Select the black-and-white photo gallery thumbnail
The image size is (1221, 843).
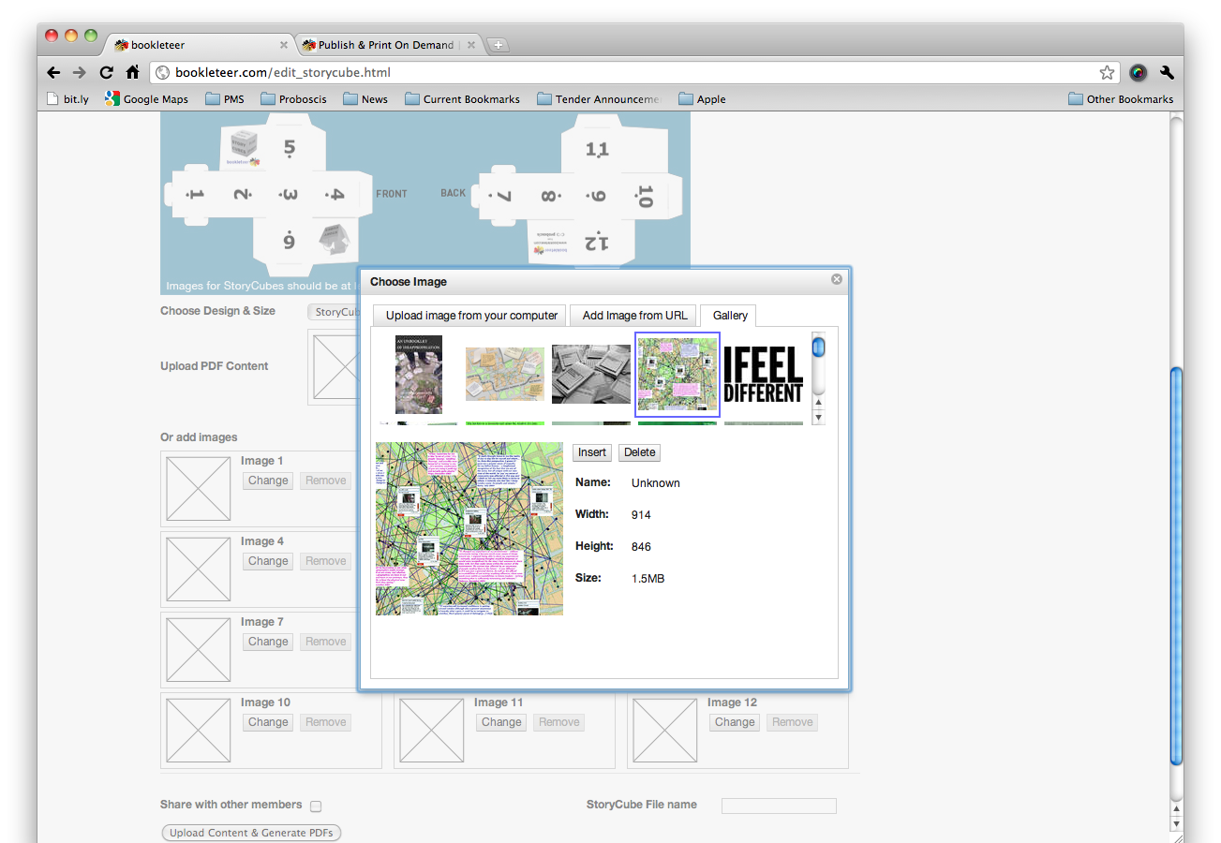click(x=591, y=375)
